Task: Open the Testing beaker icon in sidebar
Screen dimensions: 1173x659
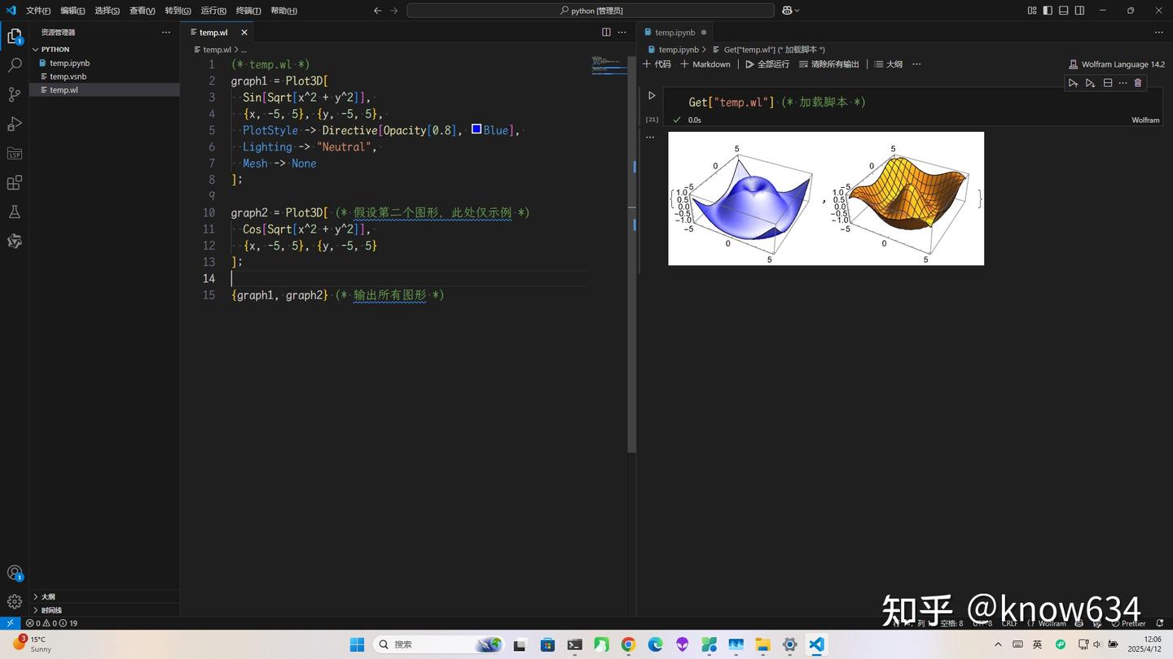Action: click(13, 212)
